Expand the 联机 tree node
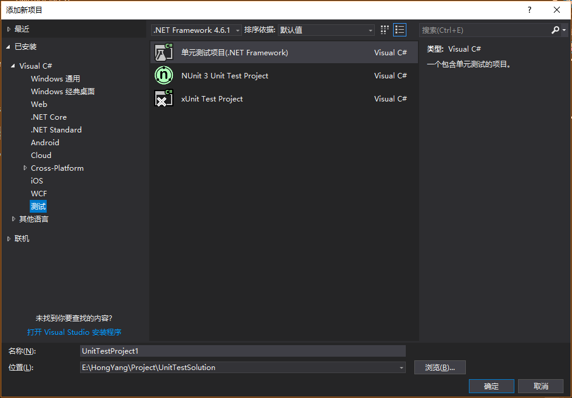Image resolution: width=572 pixels, height=398 pixels. 8,239
